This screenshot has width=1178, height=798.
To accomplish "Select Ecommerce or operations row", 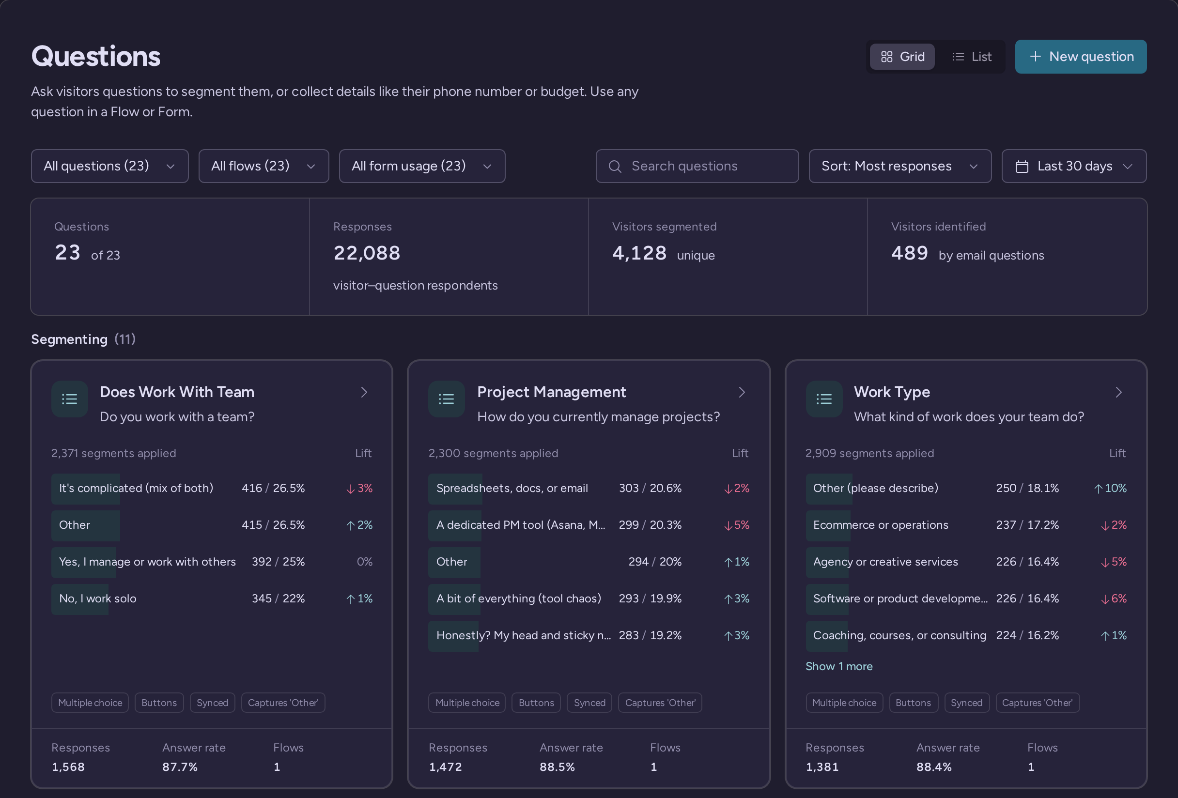I will pyautogui.click(x=966, y=525).
